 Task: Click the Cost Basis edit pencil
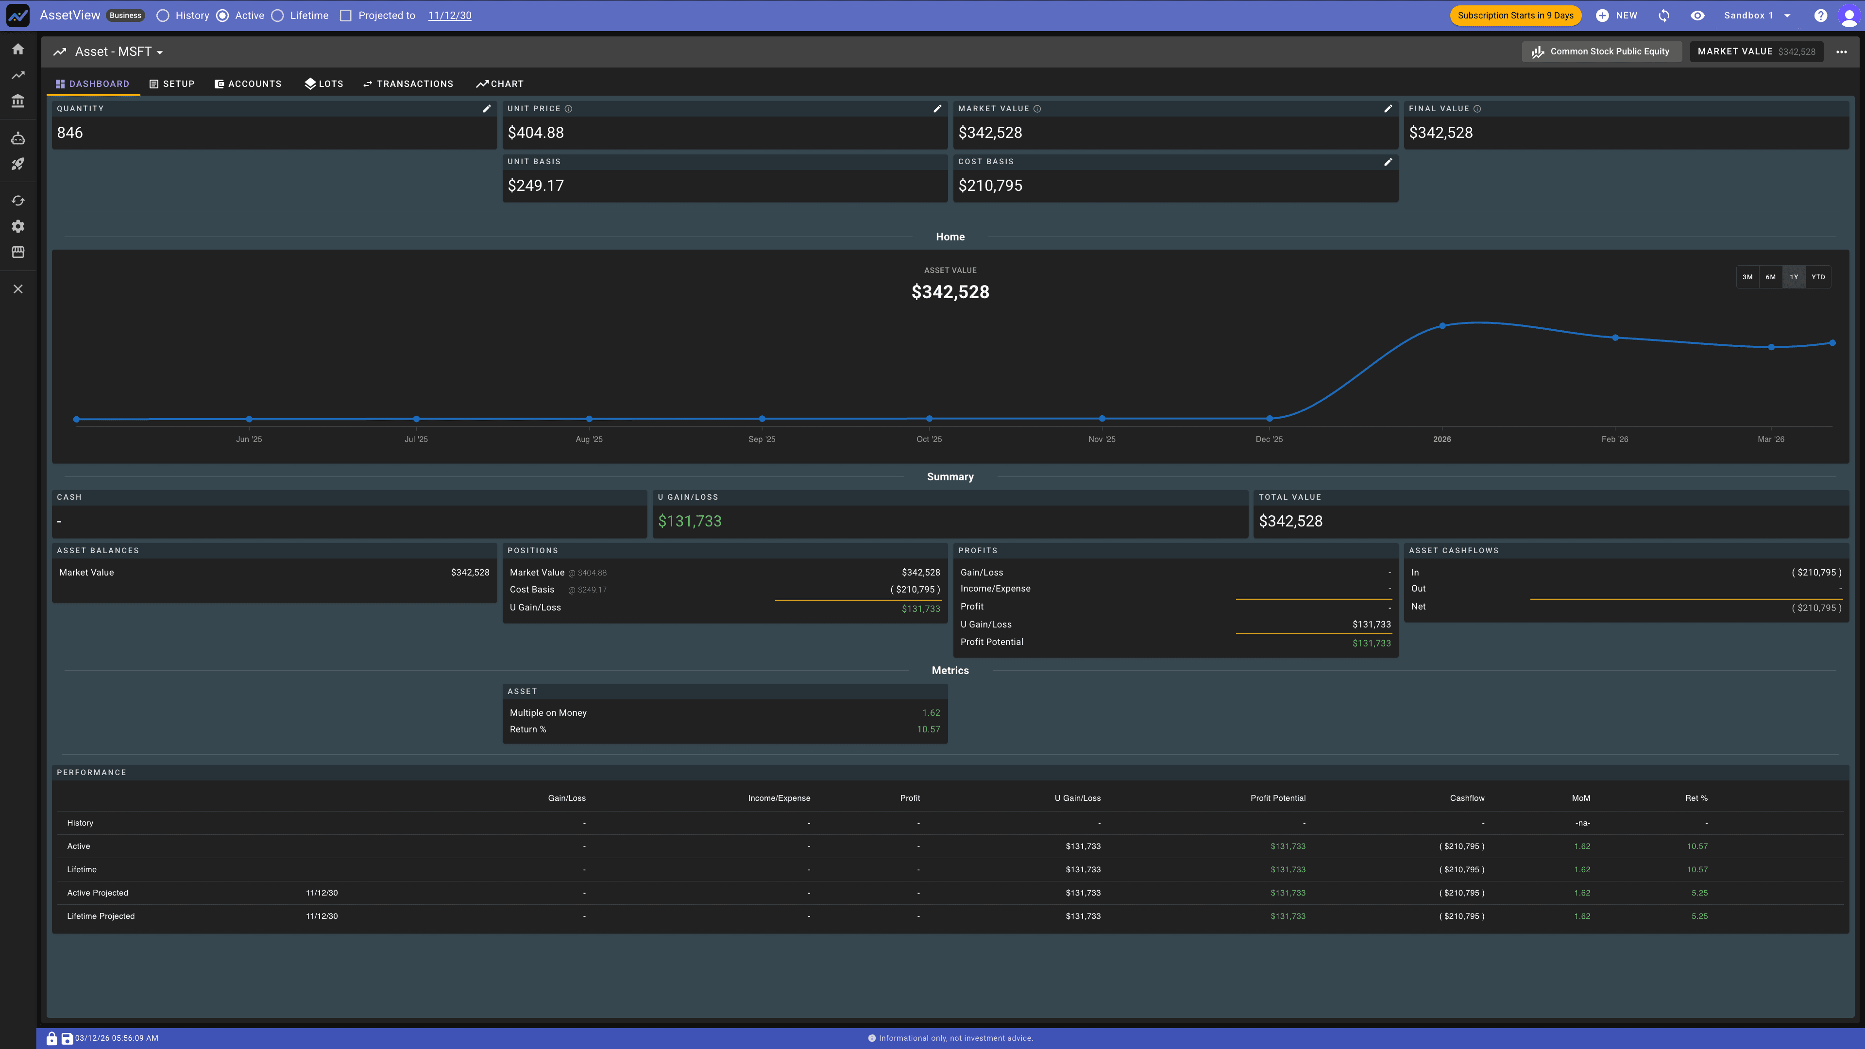tap(1388, 162)
